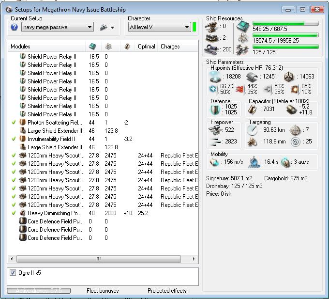Click the align time icon

coord(254,162)
